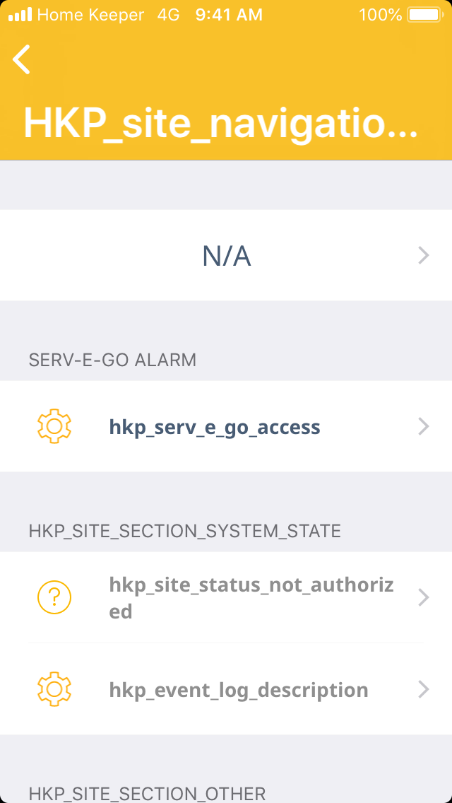Click the HKP_SITE_SECTION_SYSTEM_STATE section header
This screenshot has height=803, width=452.
[x=185, y=531]
